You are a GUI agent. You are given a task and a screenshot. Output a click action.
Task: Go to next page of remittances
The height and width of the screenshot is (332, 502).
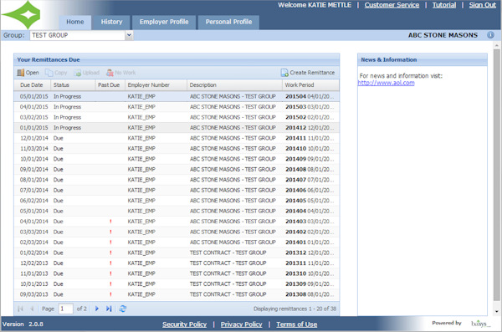[97, 309]
